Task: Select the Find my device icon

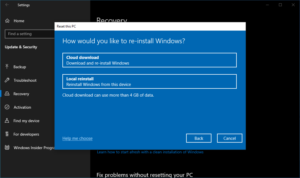Action: tap(6, 121)
